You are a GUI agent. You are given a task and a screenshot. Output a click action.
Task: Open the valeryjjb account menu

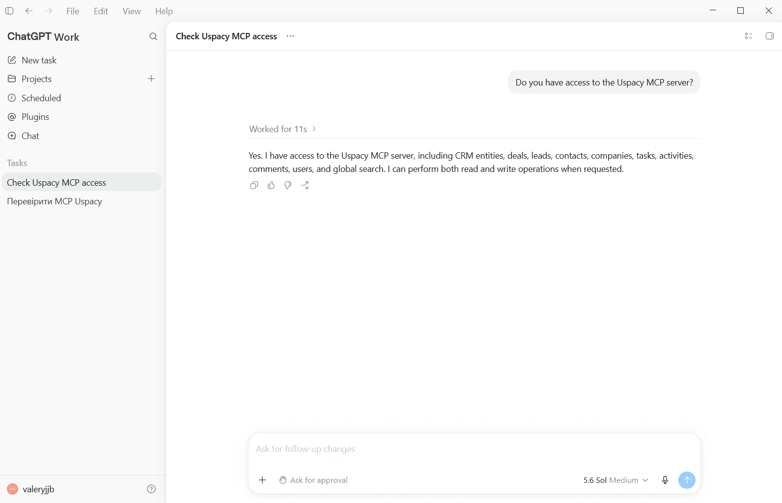31,489
